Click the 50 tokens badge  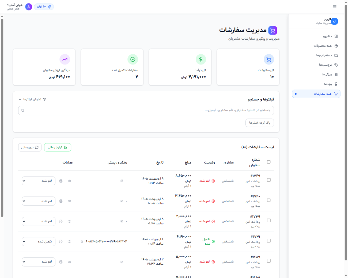click(x=44, y=7)
